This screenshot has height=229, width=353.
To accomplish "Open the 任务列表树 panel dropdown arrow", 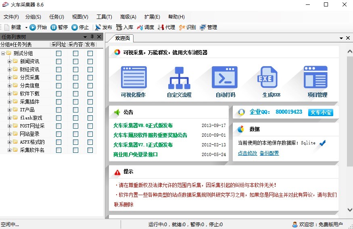I will (x=85, y=37).
